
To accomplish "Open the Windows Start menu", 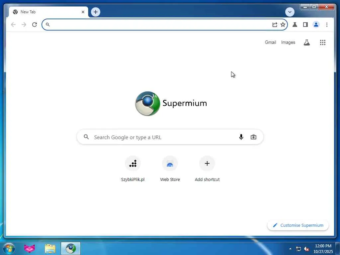I will (x=9, y=248).
